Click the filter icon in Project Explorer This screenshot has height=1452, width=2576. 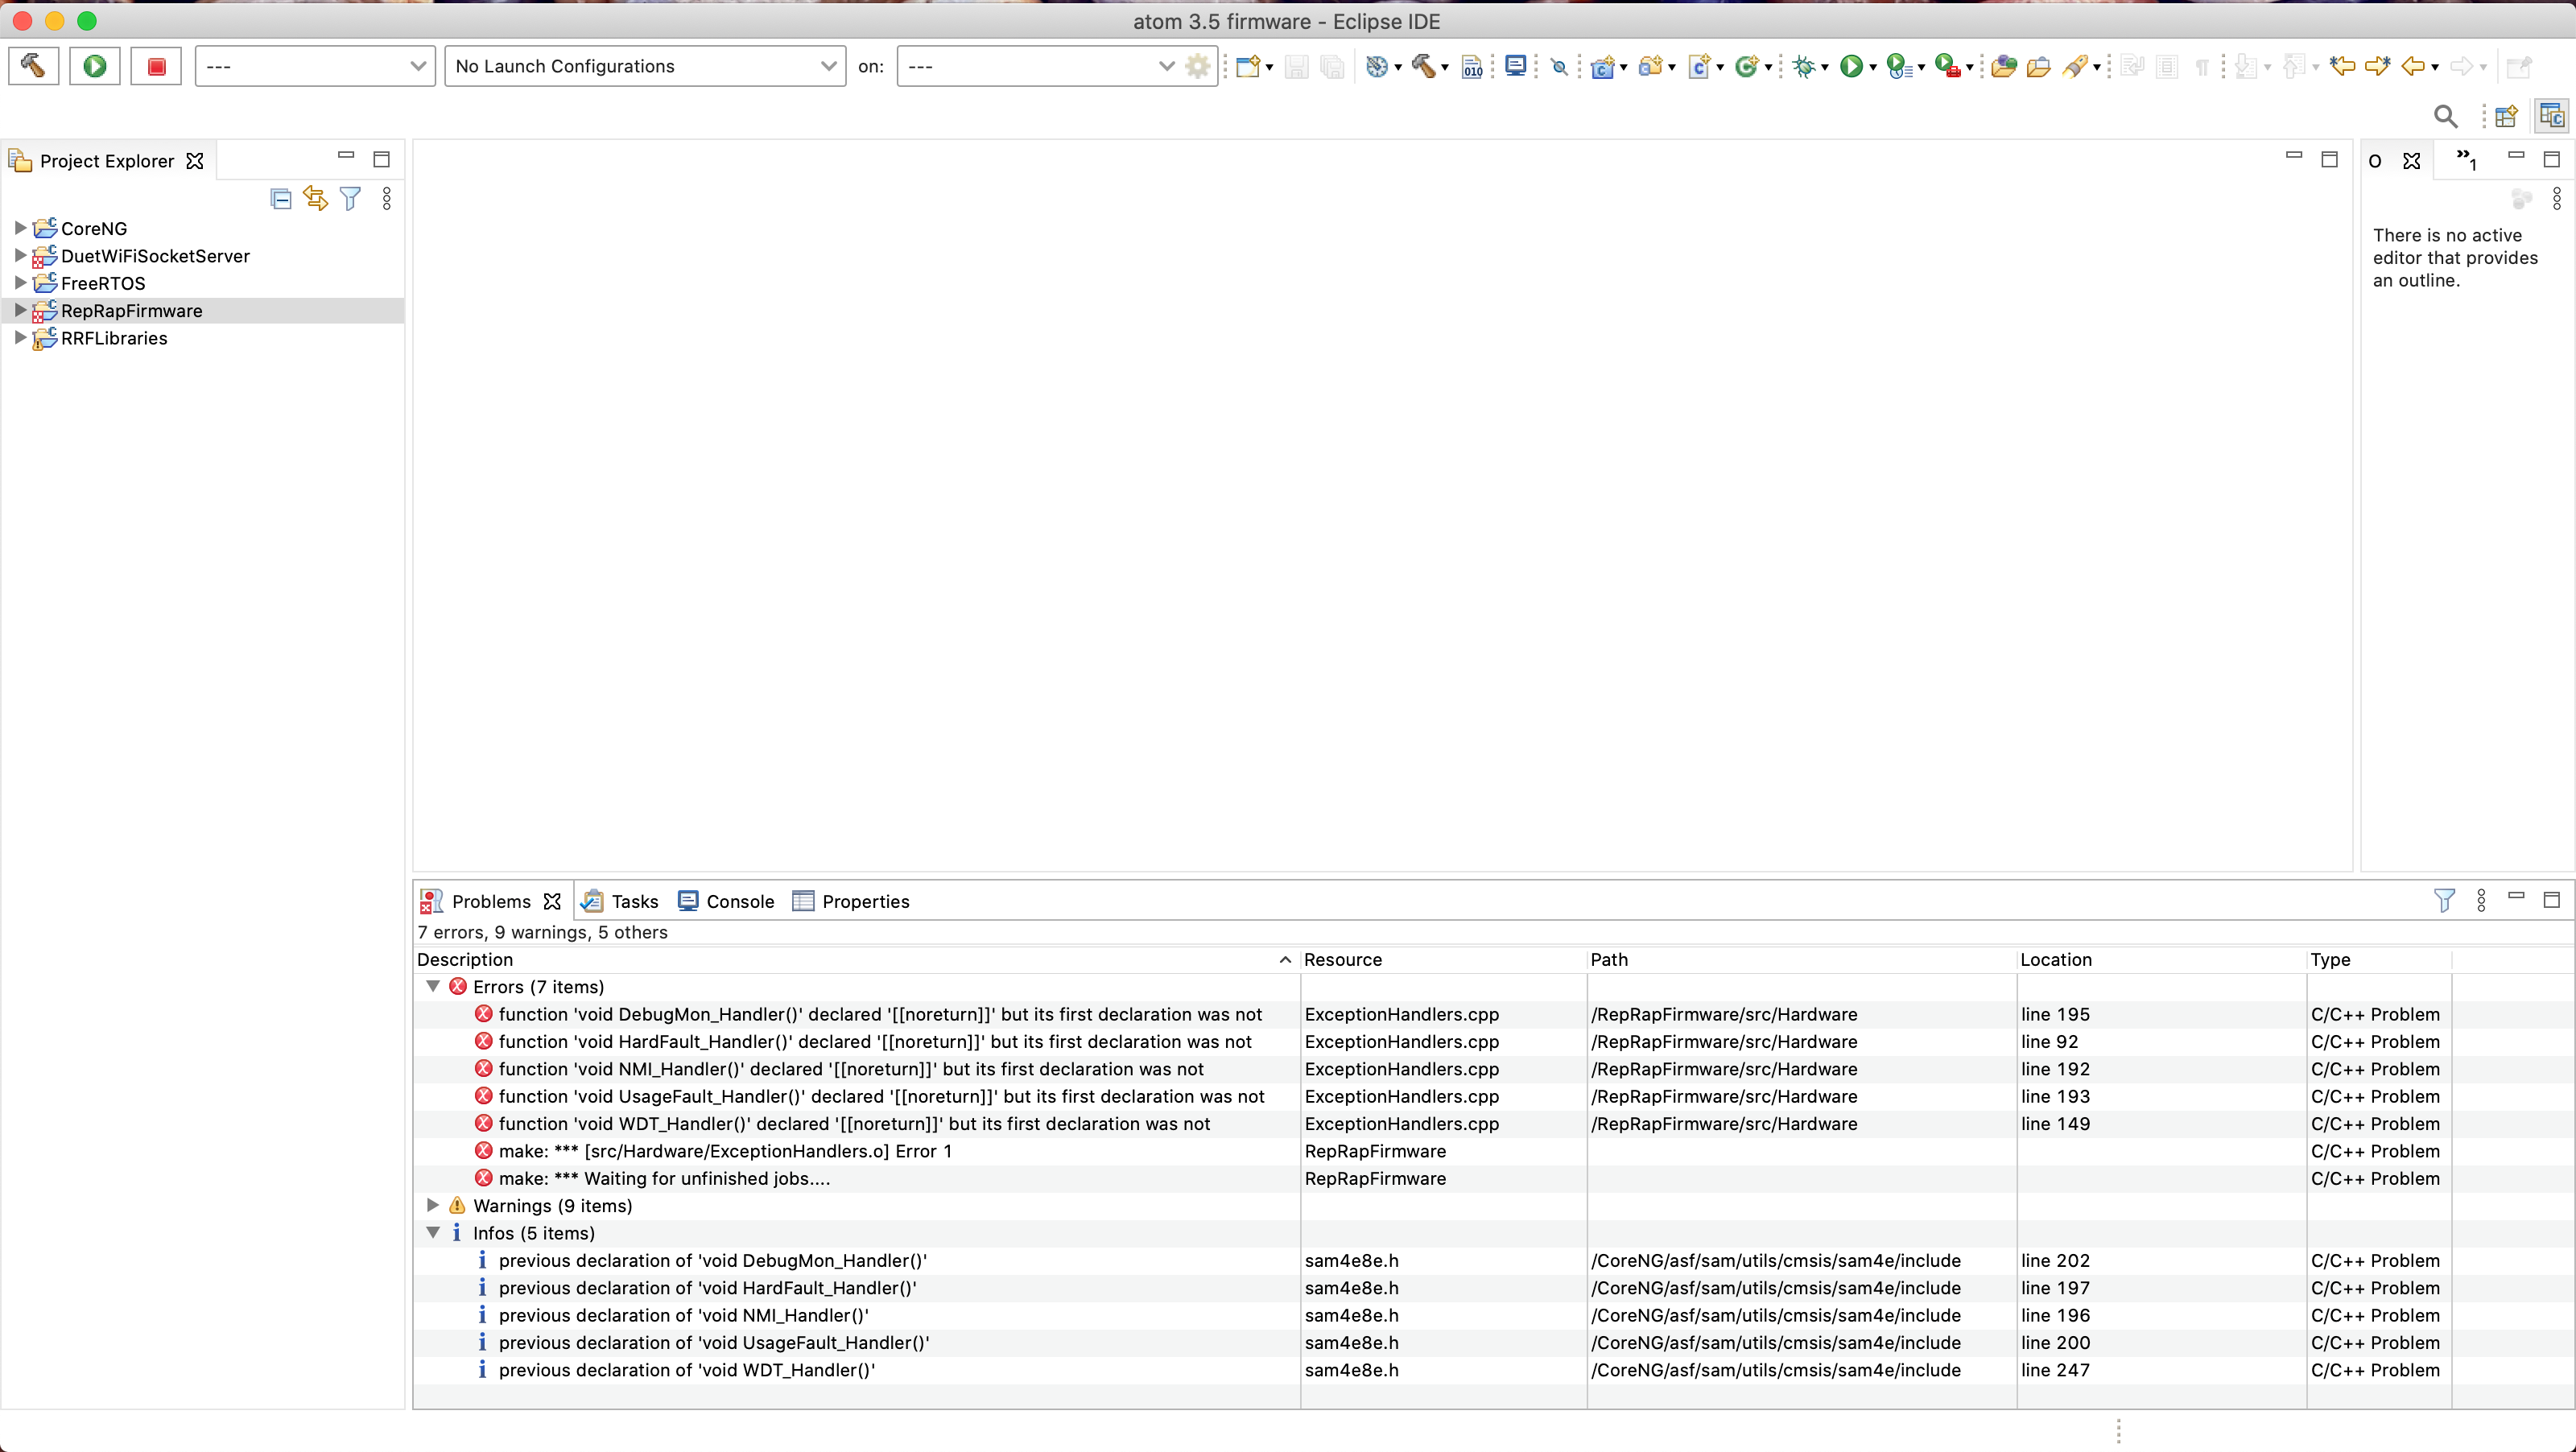coord(350,199)
